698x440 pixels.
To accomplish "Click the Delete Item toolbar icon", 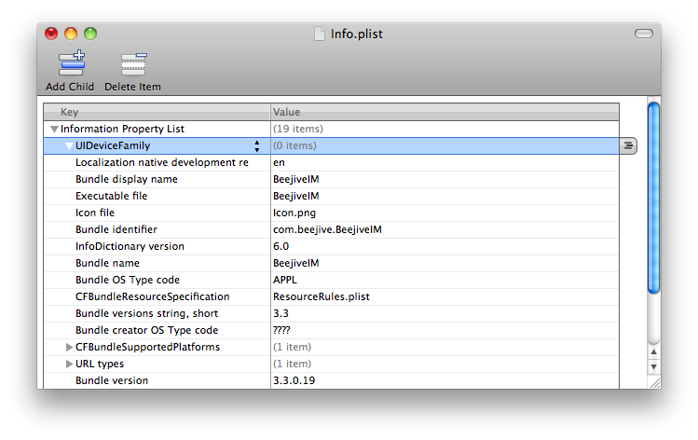I will coord(132,65).
